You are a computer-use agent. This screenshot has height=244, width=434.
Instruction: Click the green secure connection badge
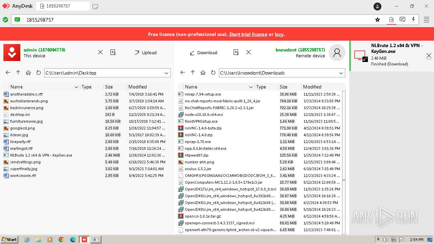(17, 20)
